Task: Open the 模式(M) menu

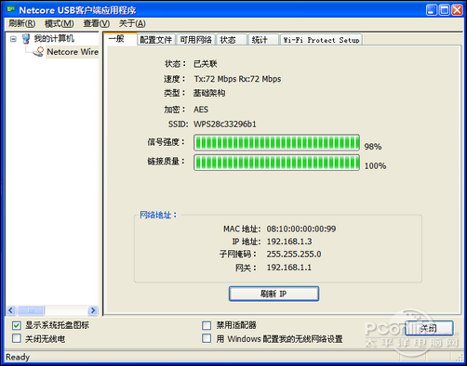Action: pos(59,23)
